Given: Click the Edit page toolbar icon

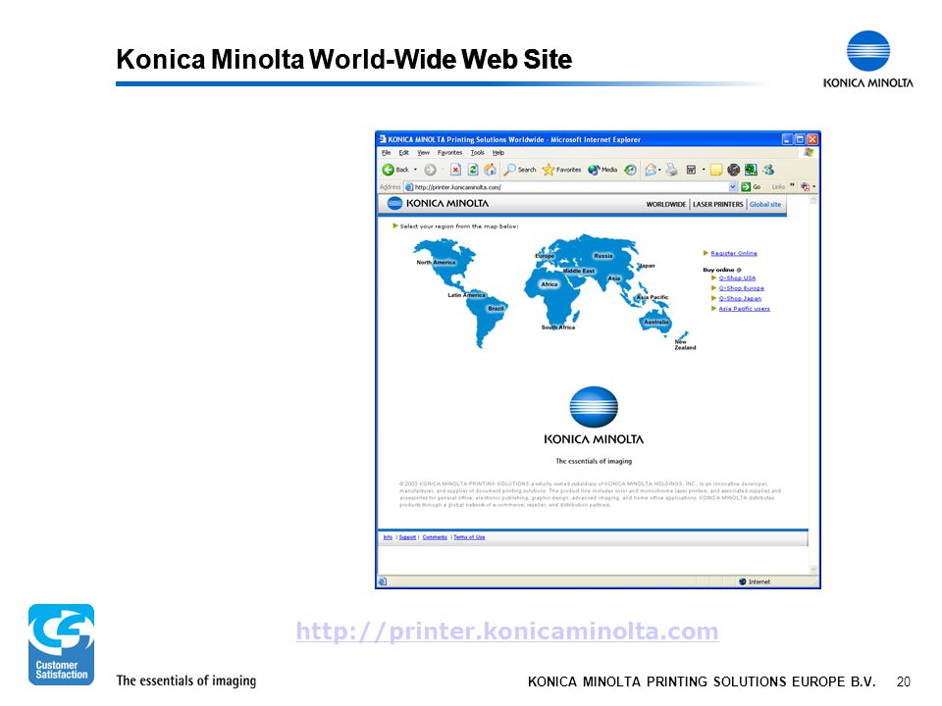Looking at the screenshot, I should 691,170.
